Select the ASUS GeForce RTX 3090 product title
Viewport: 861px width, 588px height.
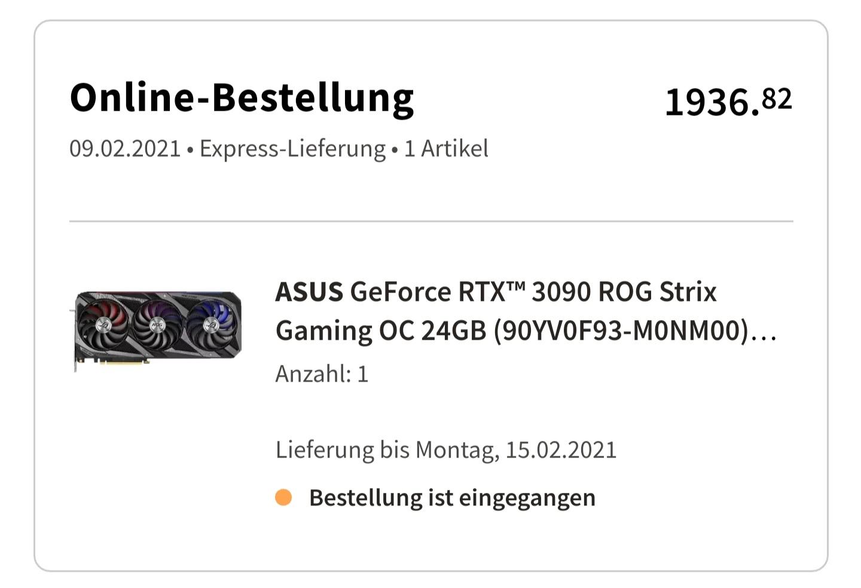click(x=525, y=311)
